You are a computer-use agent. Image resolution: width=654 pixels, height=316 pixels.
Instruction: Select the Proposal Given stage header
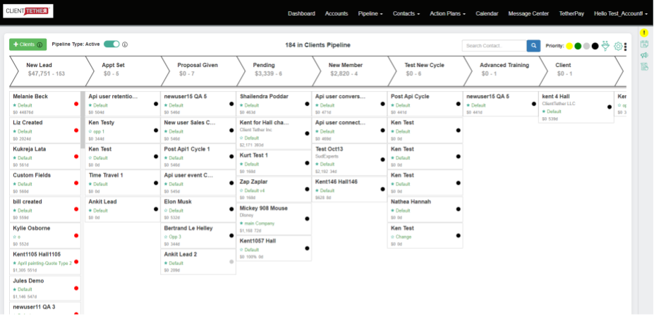[x=198, y=71]
